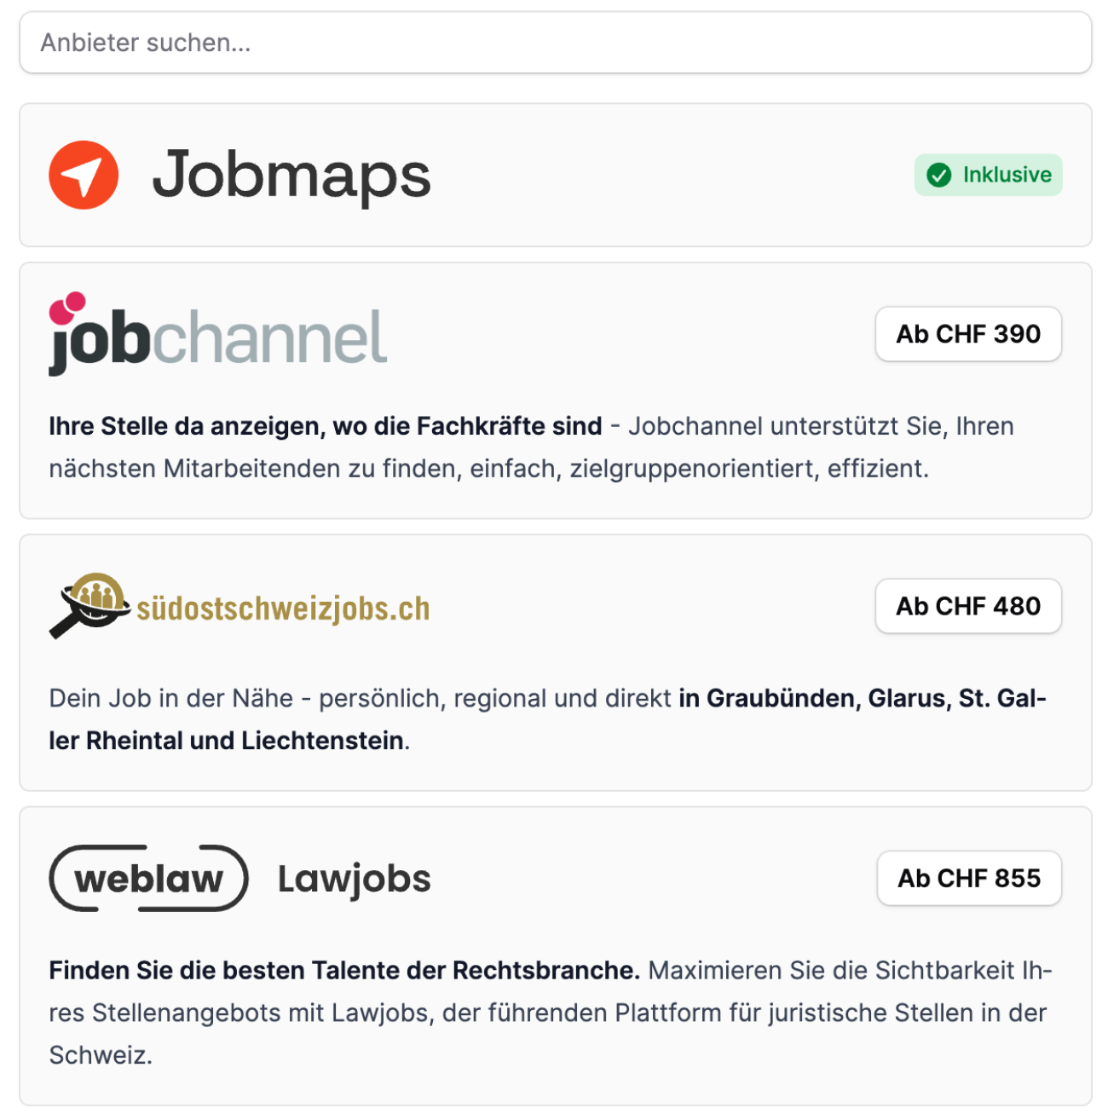This screenshot has height=1108, width=1108.
Task: Click the 'Ab CHF 390' price button
Action: pos(968,334)
